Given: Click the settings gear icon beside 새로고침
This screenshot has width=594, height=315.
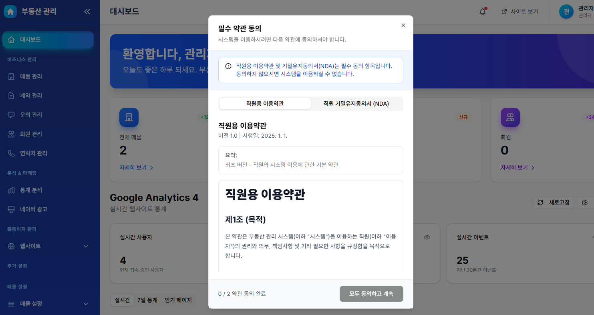Looking at the screenshot, I should click(585, 203).
